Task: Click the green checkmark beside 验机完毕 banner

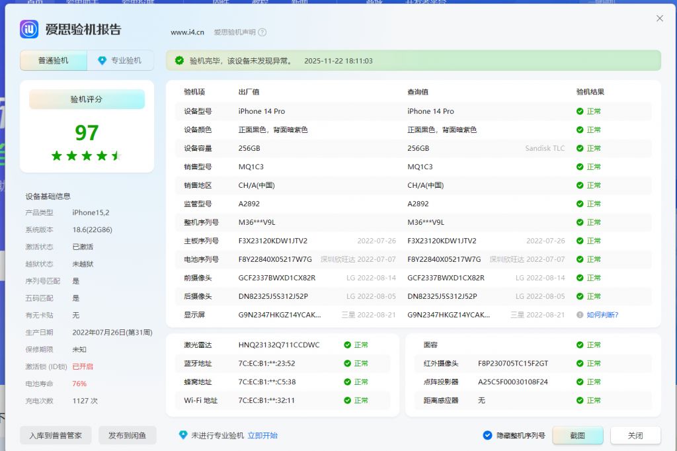Action: [x=179, y=60]
